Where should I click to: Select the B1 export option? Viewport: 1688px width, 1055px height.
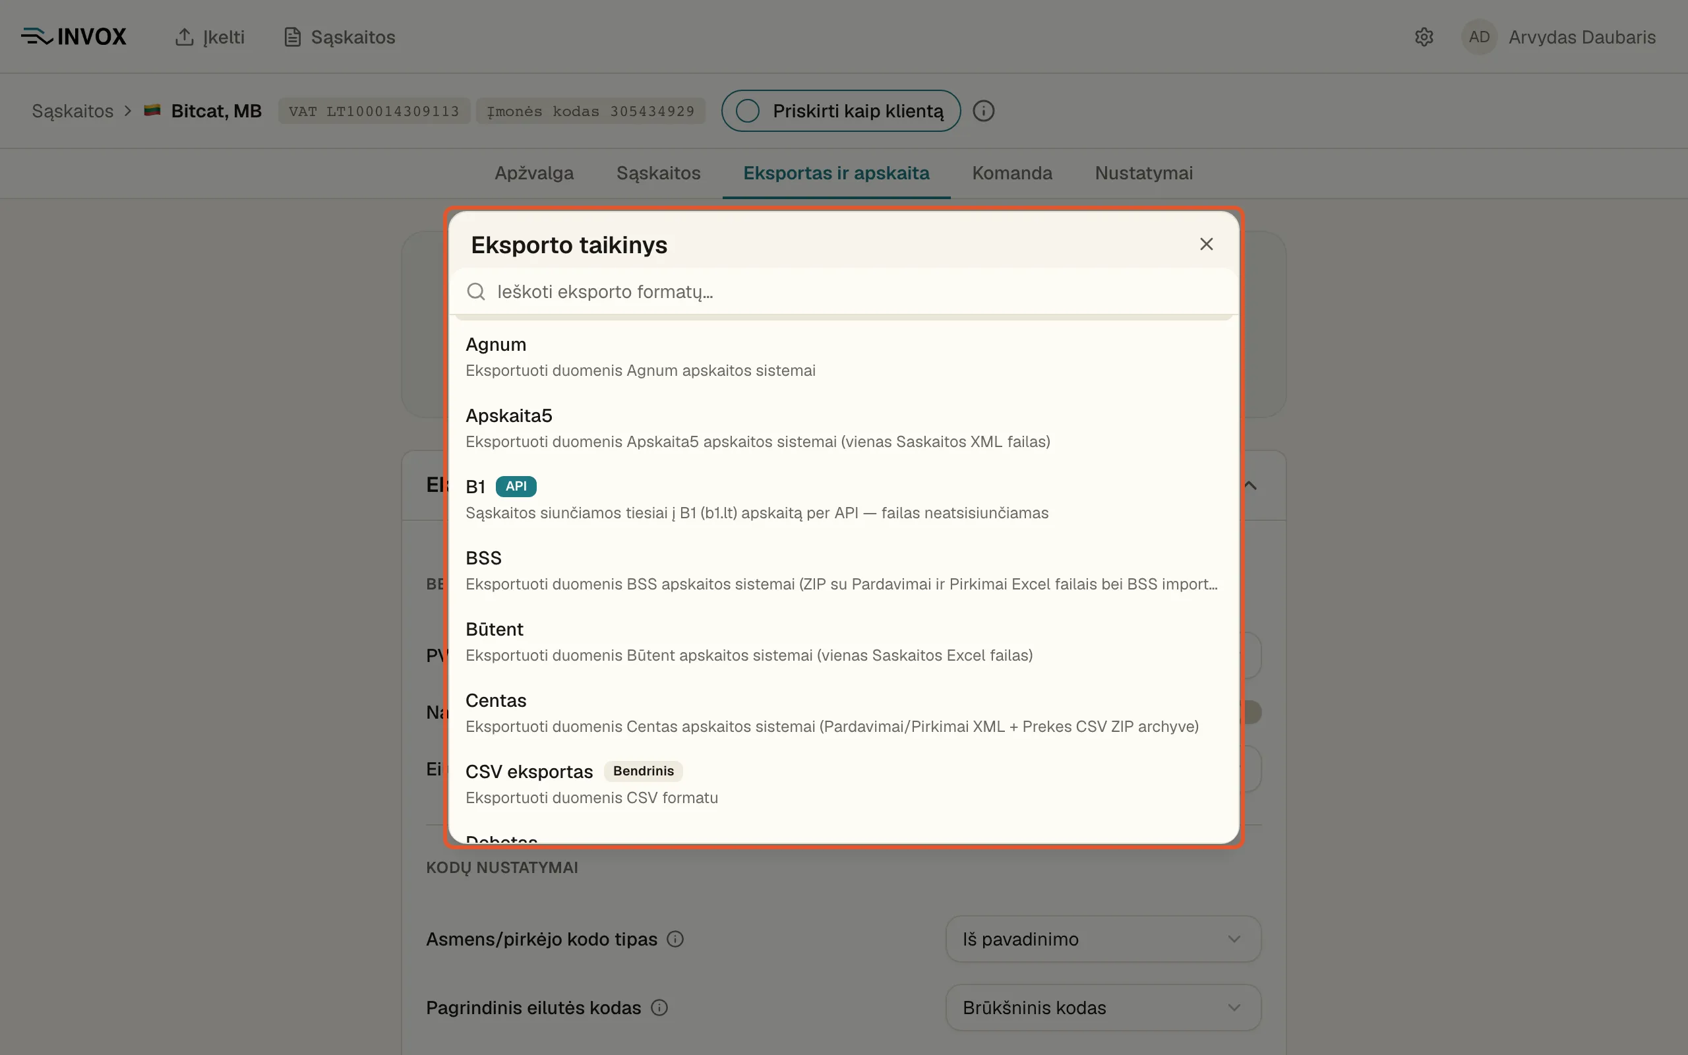(x=843, y=500)
